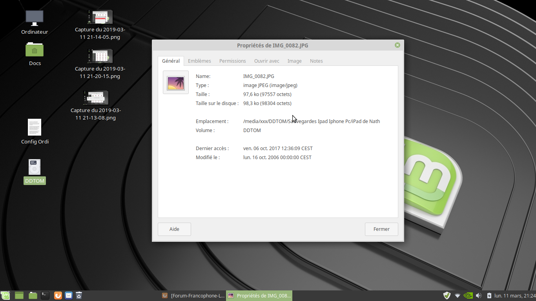Screen dimensions: 536x301
Task: Click the NVIDIA tray icon
Action: point(468,296)
